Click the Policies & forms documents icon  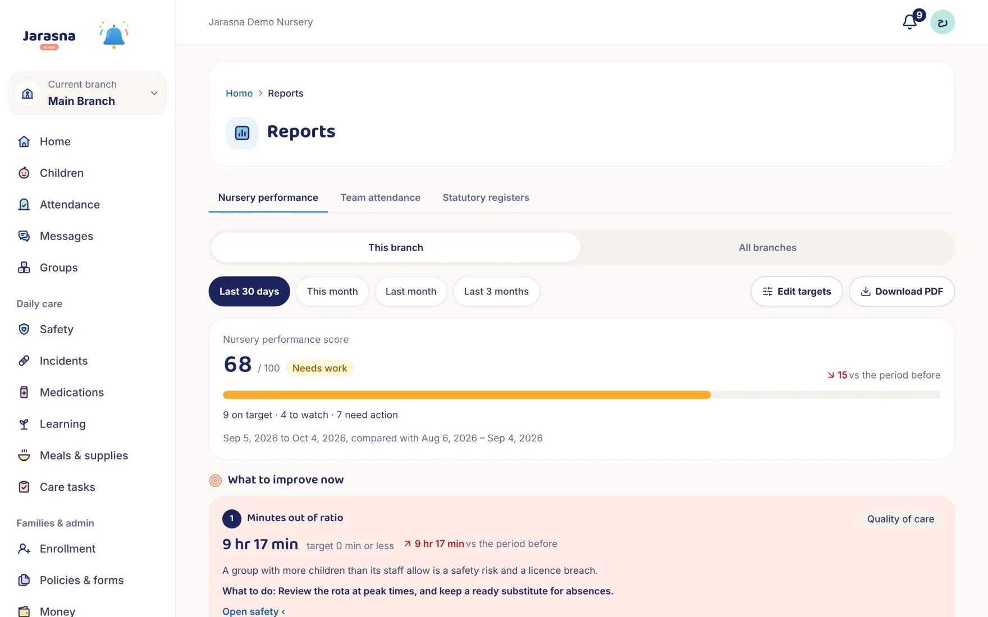[x=24, y=580]
